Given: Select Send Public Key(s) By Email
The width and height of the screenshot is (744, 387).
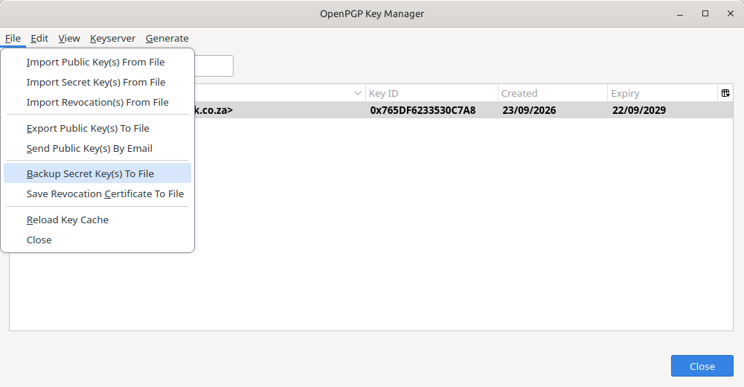Looking at the screenshot, I should pos(97,148).
